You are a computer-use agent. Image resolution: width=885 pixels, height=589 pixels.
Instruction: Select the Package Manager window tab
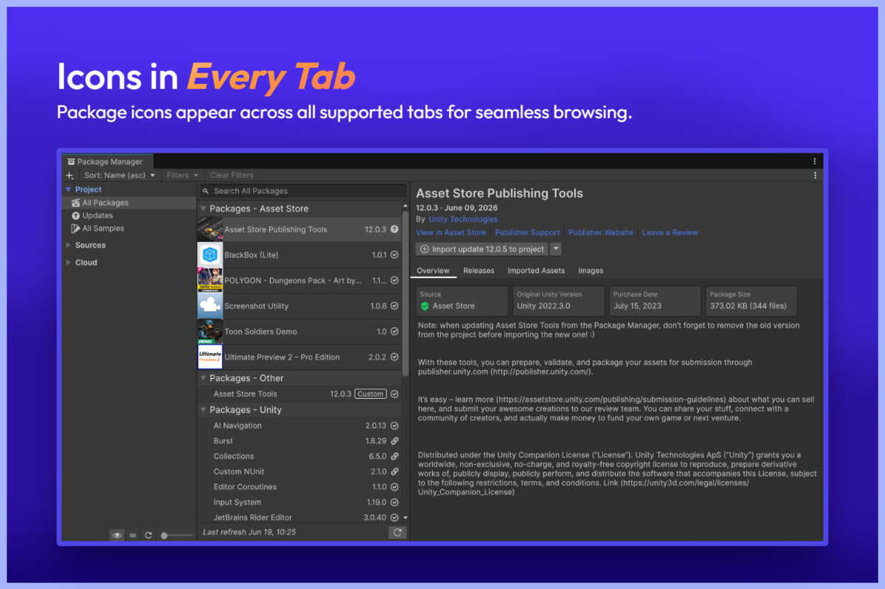click(108, 161)
